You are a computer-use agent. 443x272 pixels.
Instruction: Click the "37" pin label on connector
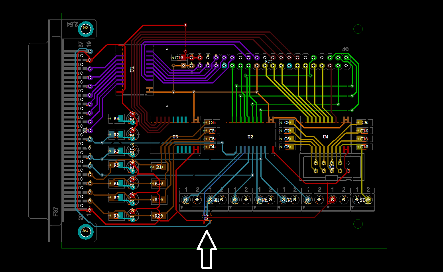pos(81,45)
